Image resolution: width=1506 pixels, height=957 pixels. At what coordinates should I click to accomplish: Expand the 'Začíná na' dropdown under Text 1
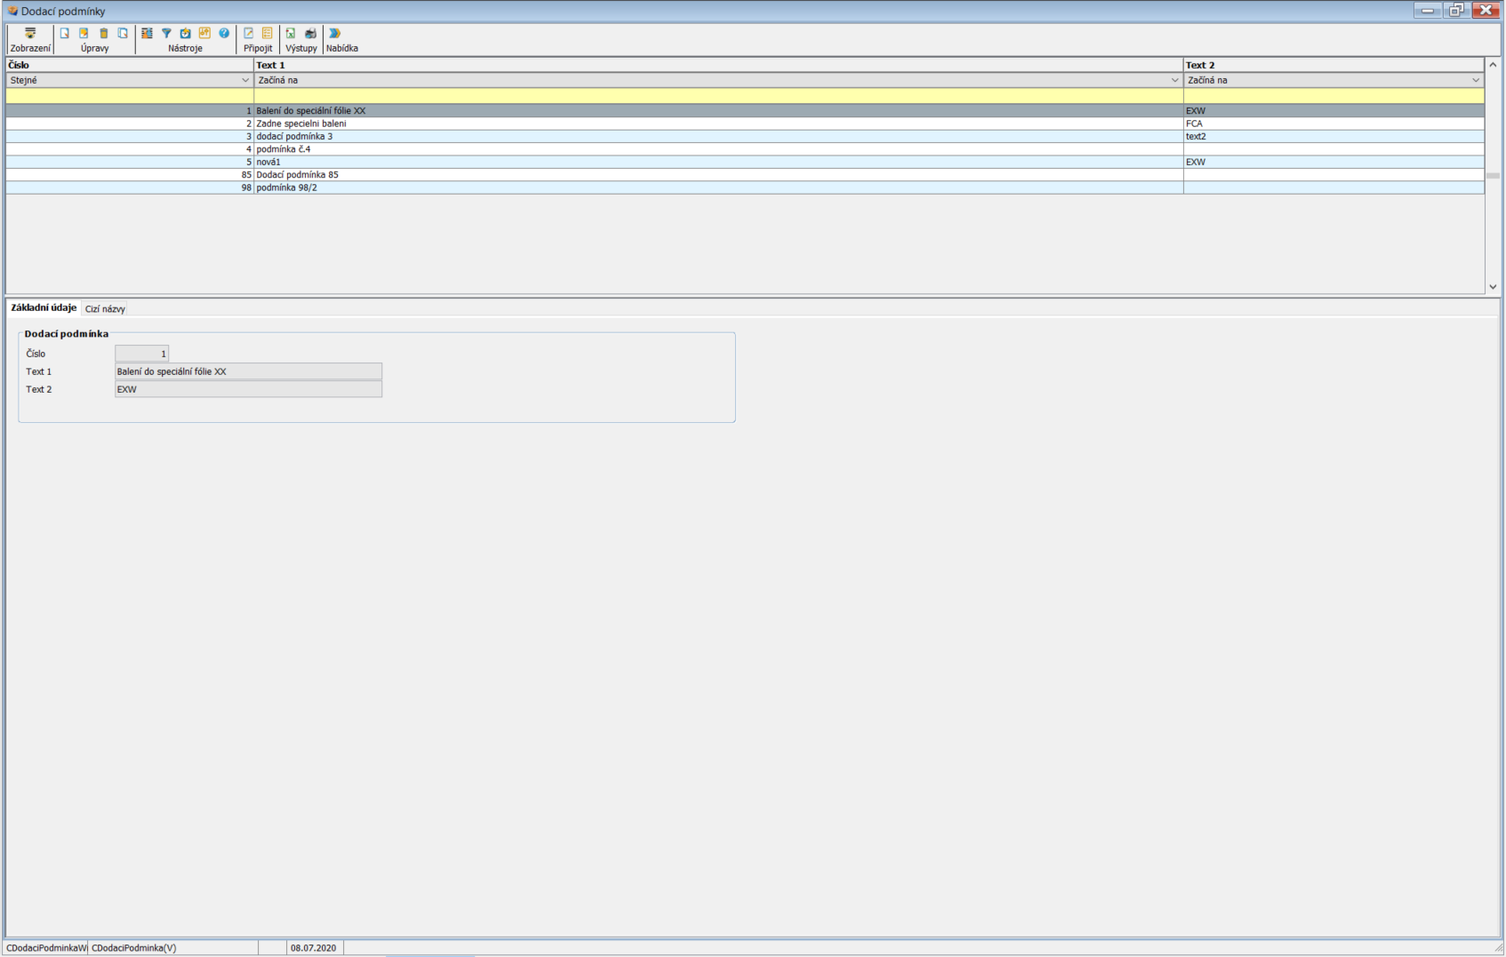tap(1174, 81)
